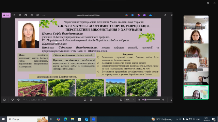This screenshot has height=122, width=218.
Task: Expand the 91% zoom level dropdown
Action: (130, 100)
